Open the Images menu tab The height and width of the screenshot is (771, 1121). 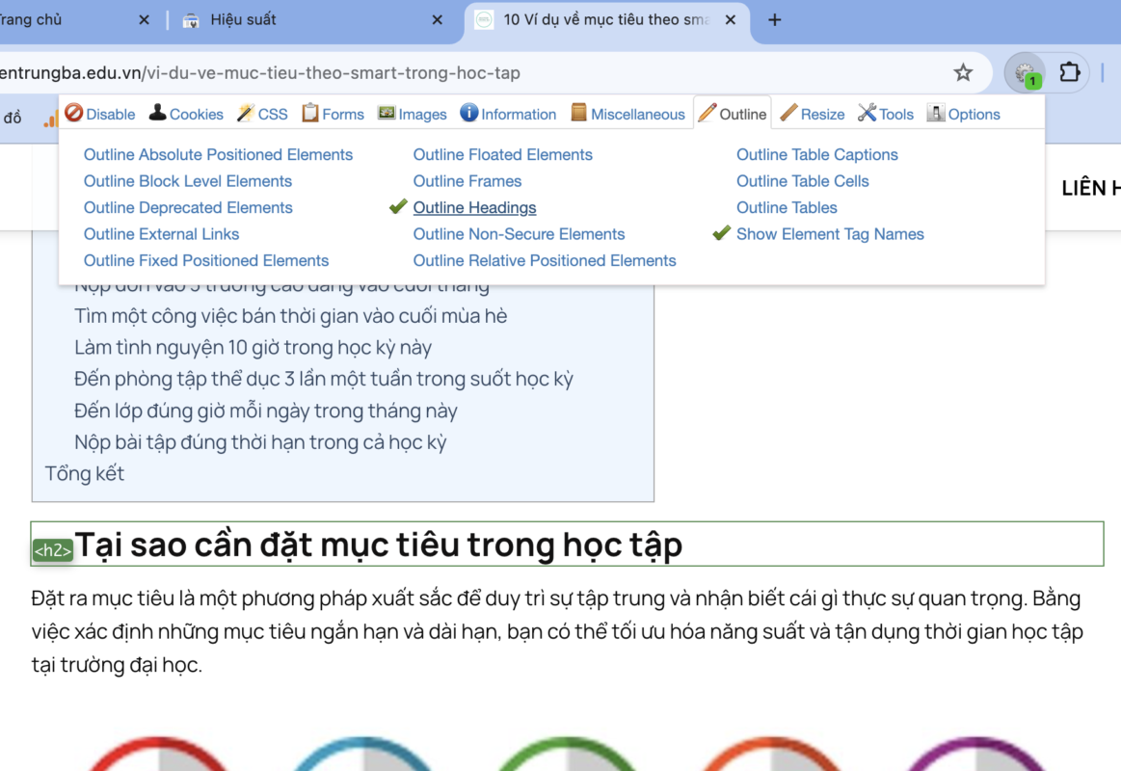pos(412,114)
